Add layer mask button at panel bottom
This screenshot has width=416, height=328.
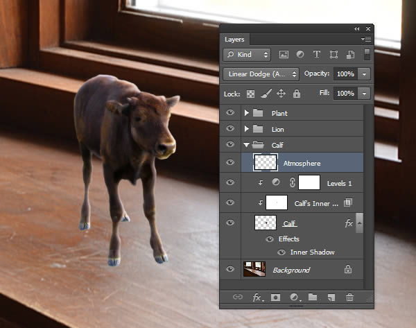(x=275, y=297)
